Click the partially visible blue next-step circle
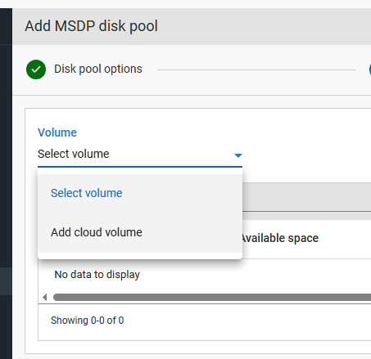This screenshot has height=359, width=371. click(370, 70)
